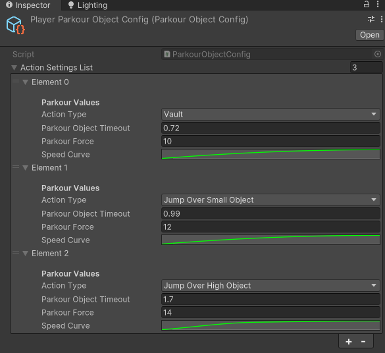Open the Inspector tab's three-dot menu
Viewport: 385px width, 353px height.
[x=378, y=4]
